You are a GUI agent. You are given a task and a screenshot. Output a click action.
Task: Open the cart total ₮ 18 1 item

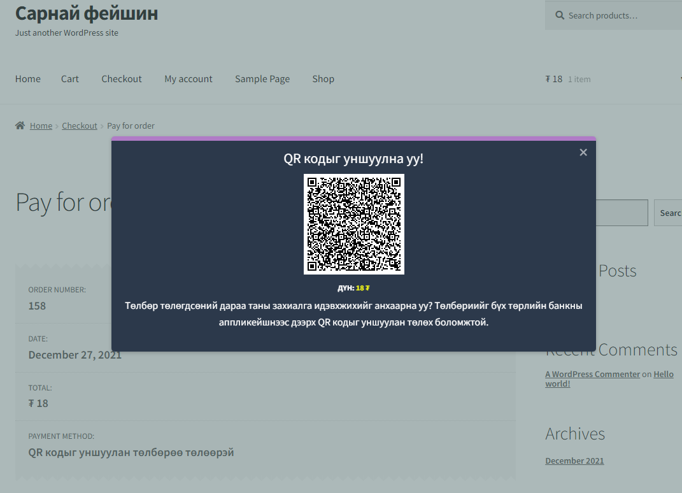[x=568, y=79]
